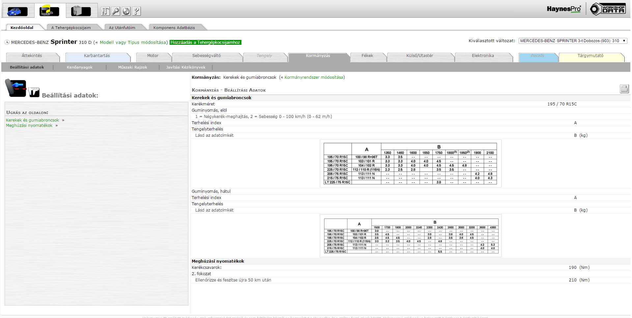The image size is (632, 318).
Task: Select Műszaki Rajzok in the submenu
Action: click(132, 67)
